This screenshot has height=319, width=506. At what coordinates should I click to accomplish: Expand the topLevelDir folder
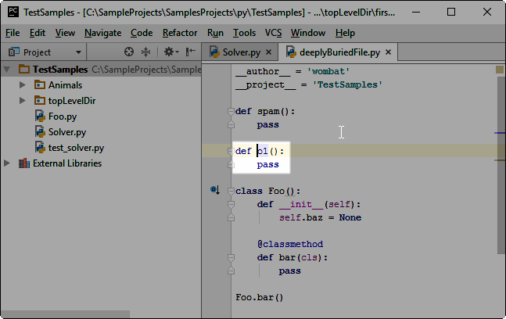coord(23,101)
